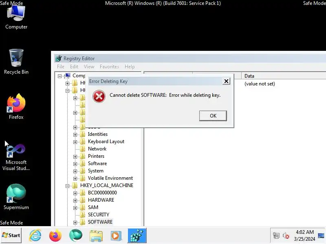This screenshot has height=244, width=326.
Task: Select the System key label
Action: tap(96, 171)
